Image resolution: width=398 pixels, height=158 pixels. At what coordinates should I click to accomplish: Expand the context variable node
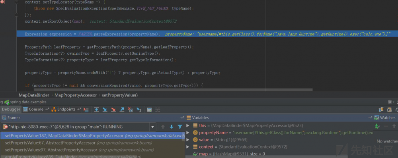pos(188,147)
